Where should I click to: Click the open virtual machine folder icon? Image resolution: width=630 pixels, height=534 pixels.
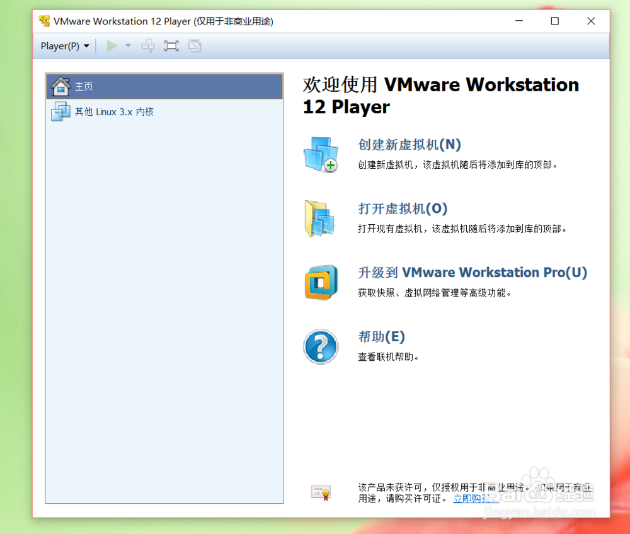[320, 219]
